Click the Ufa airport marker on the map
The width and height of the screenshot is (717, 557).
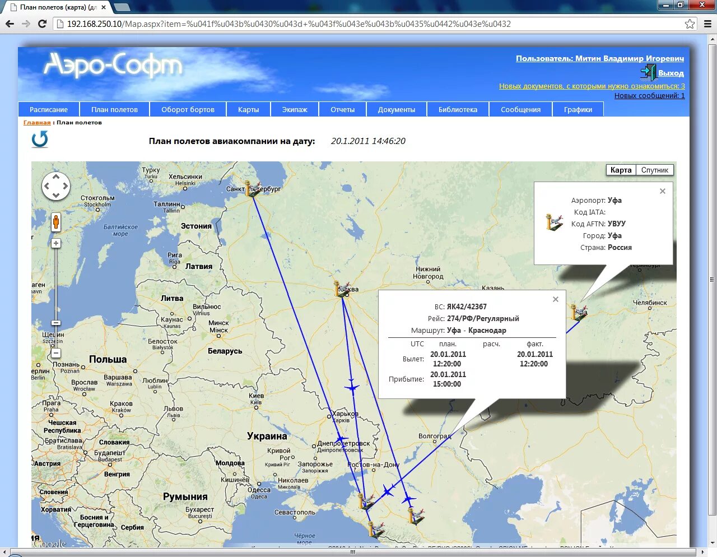click(x=579, y=312)
